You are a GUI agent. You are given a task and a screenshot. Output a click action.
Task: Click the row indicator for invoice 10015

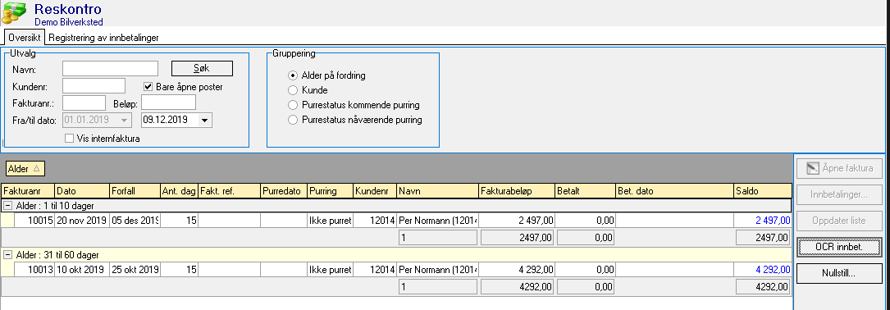[x=8, y=221]
